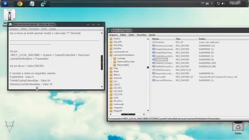Viewport: 249px width, 140px height.
Task: Select the EnableSecuritySi... value icon
Action: point(154,56)
